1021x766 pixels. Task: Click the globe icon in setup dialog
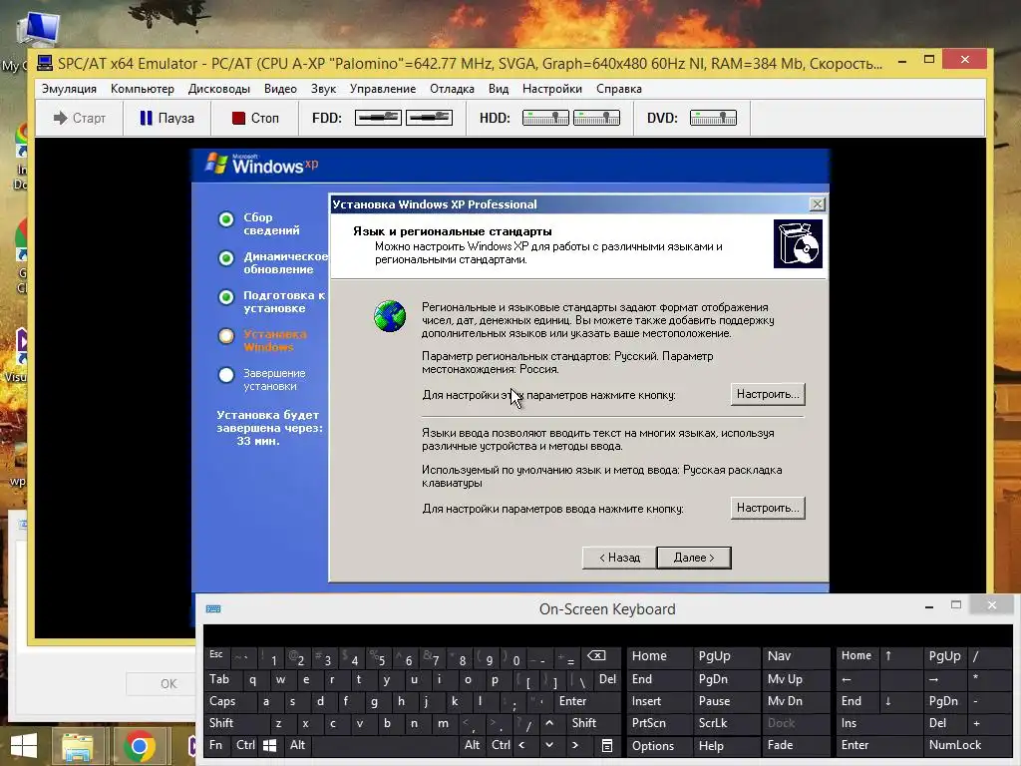[390, 316]
